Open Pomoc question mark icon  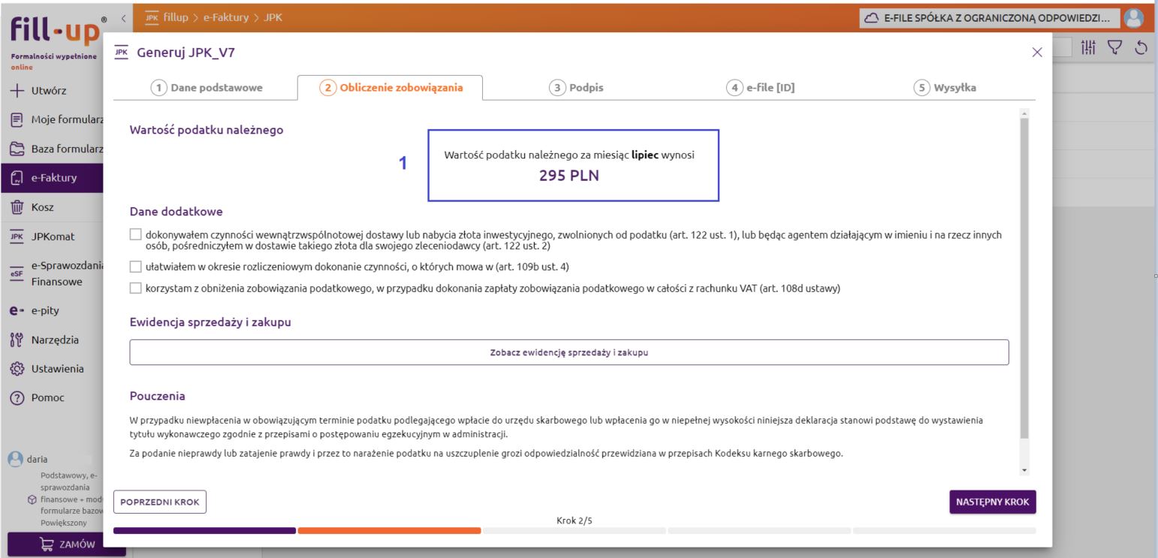point(17,398)
